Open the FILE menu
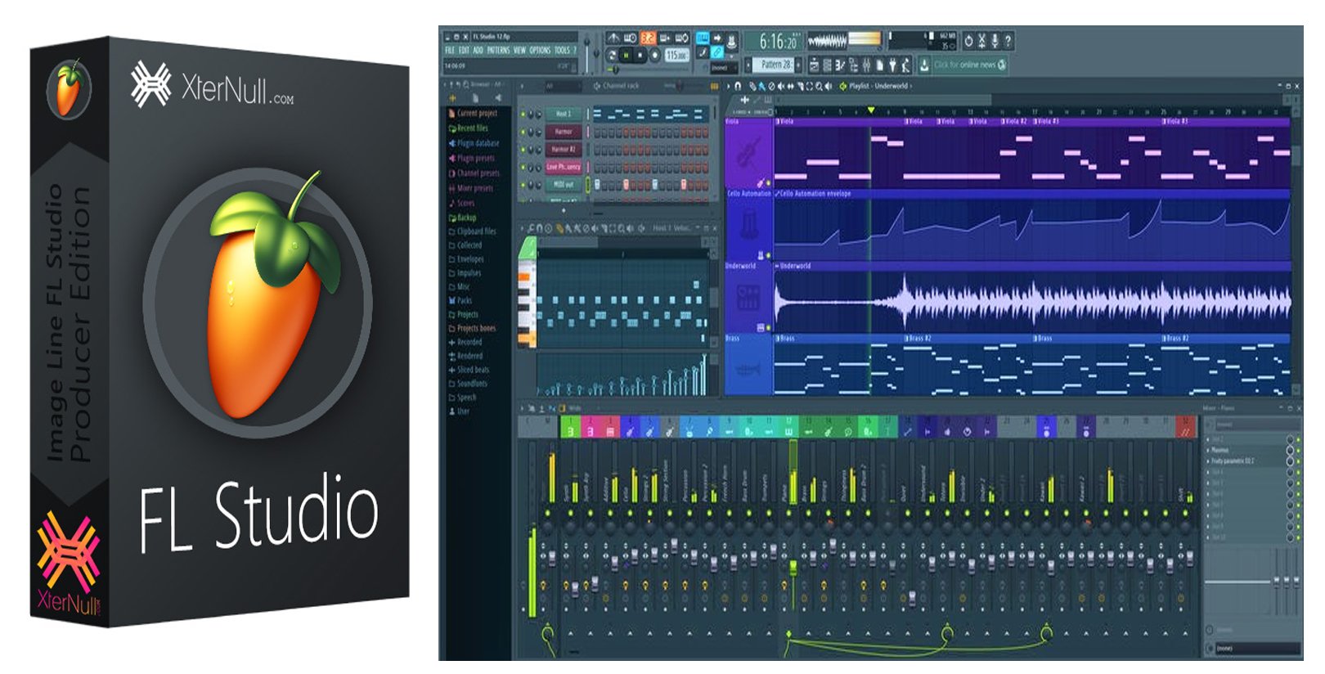The image size is (1325, 674). [450, 50]
